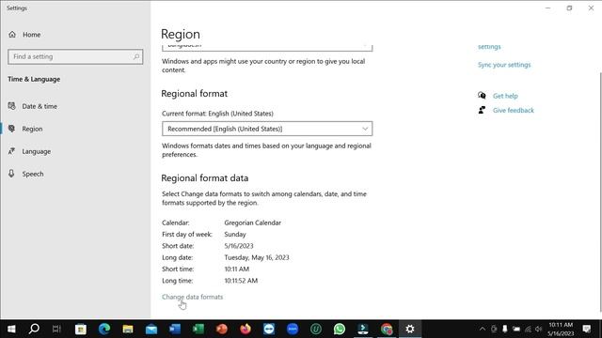This screenshot has width=602, height=338.
Task: Open taskbar Search
Action: click(x=34, y=329)
